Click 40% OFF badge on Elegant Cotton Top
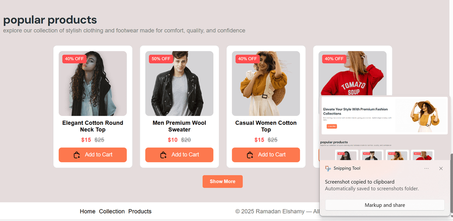The width and height of the screenshot is (453, 221). pyautogui.click(x=74, y=59)
